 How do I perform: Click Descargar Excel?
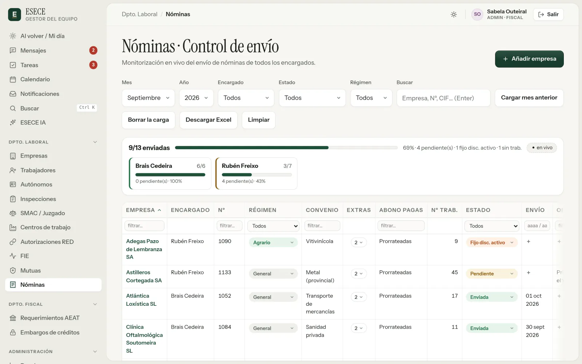[x=208, y=120]
